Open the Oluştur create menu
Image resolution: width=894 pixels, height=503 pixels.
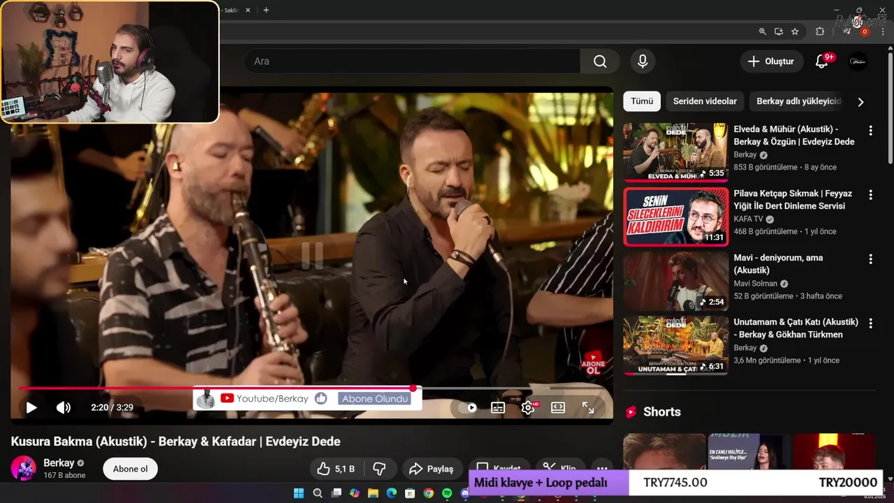tap(771, 61)
